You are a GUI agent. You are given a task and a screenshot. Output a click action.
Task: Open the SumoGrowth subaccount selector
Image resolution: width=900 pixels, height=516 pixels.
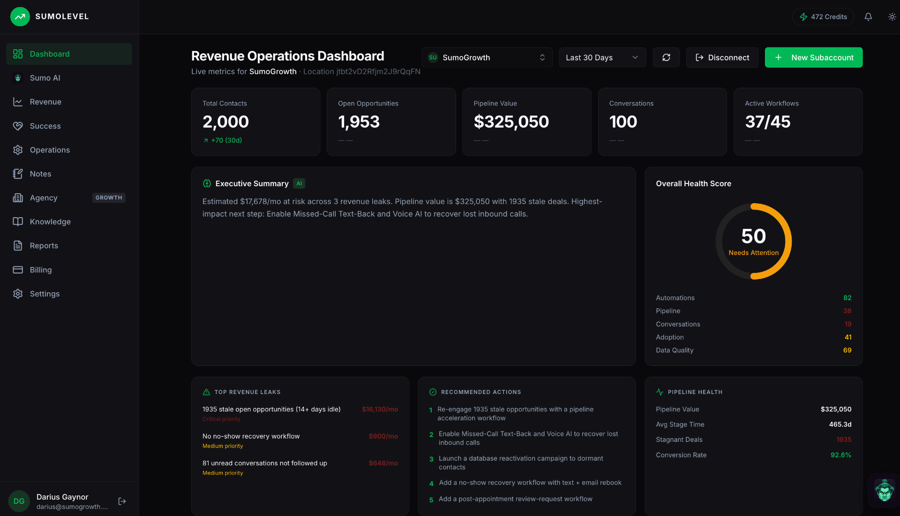[x=487, y=57]
